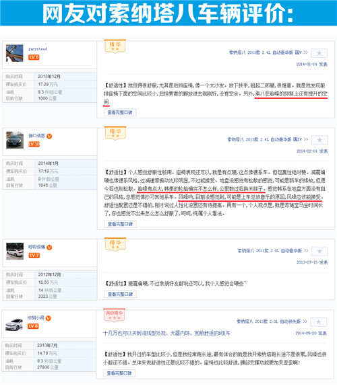Open the white car avatar of the LV 7 user
The height and width of the screenshot is (388, 337).
(x=15, y=251)
